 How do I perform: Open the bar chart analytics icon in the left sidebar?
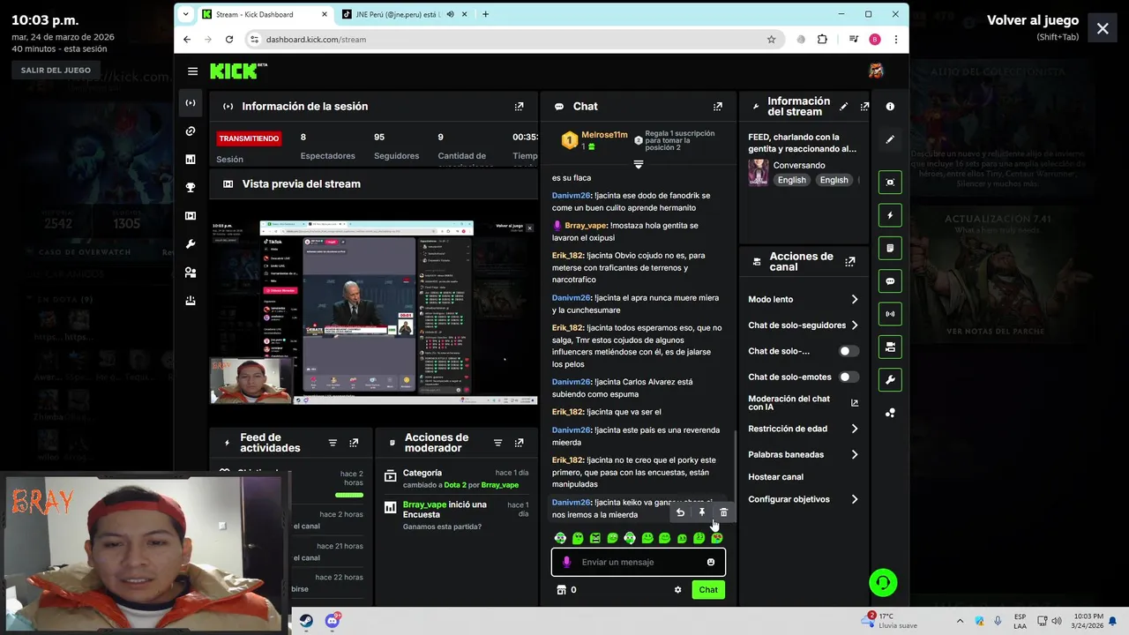tap(191, 160)
